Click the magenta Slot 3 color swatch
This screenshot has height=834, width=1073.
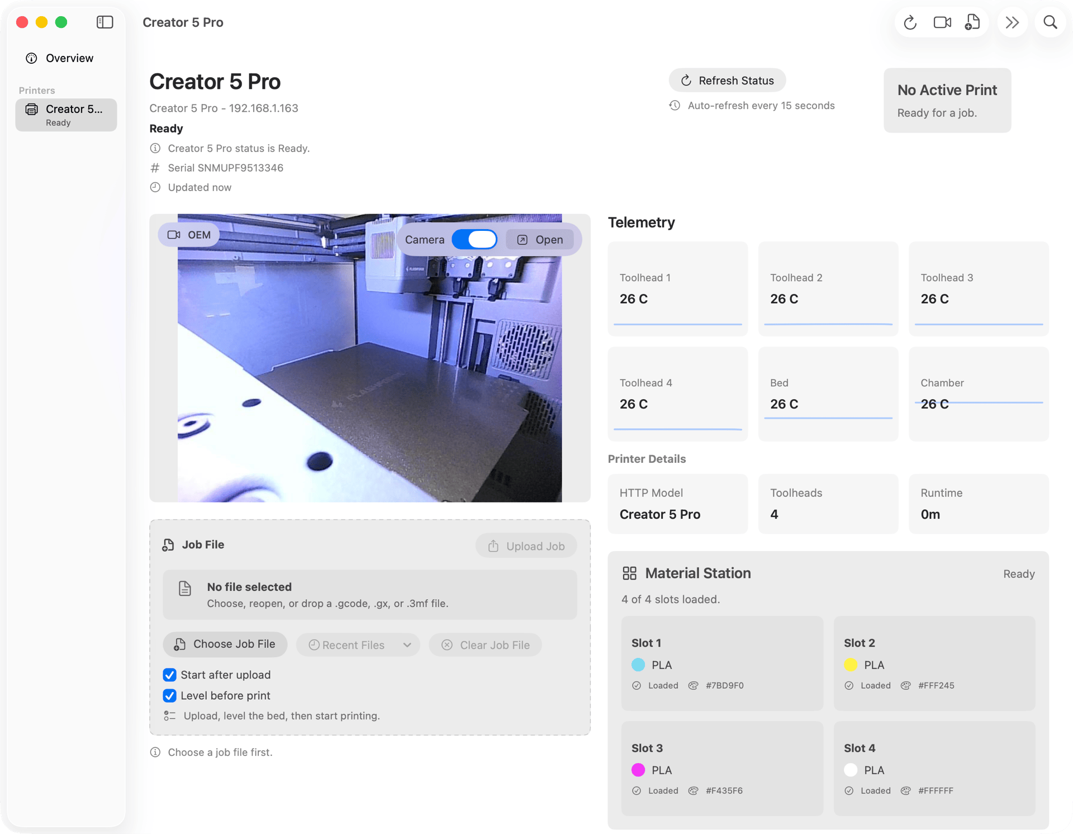(x=638, y=770)
